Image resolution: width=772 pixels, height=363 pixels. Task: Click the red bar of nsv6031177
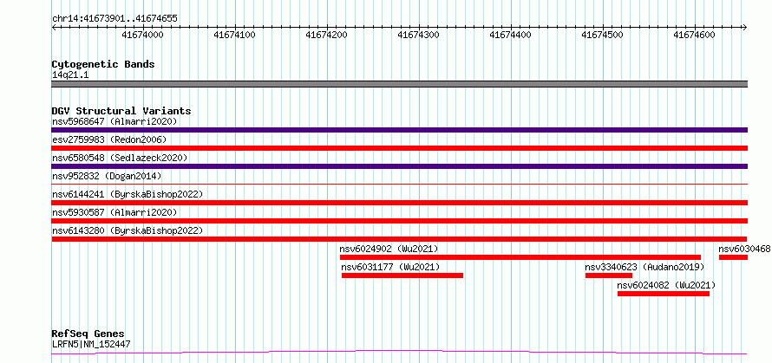(402, 275)
